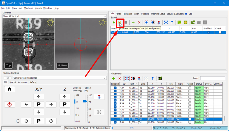The height and width of the screenshot is (131, 229).
Task: Start the job with green play button
Action: [x=114, y=22]
